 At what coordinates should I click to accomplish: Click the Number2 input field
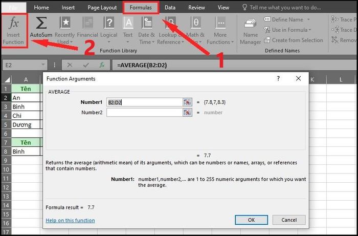145,113
